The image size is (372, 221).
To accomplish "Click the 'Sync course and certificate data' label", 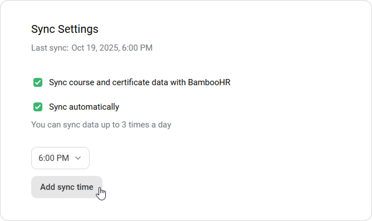I will coord(111,82).
